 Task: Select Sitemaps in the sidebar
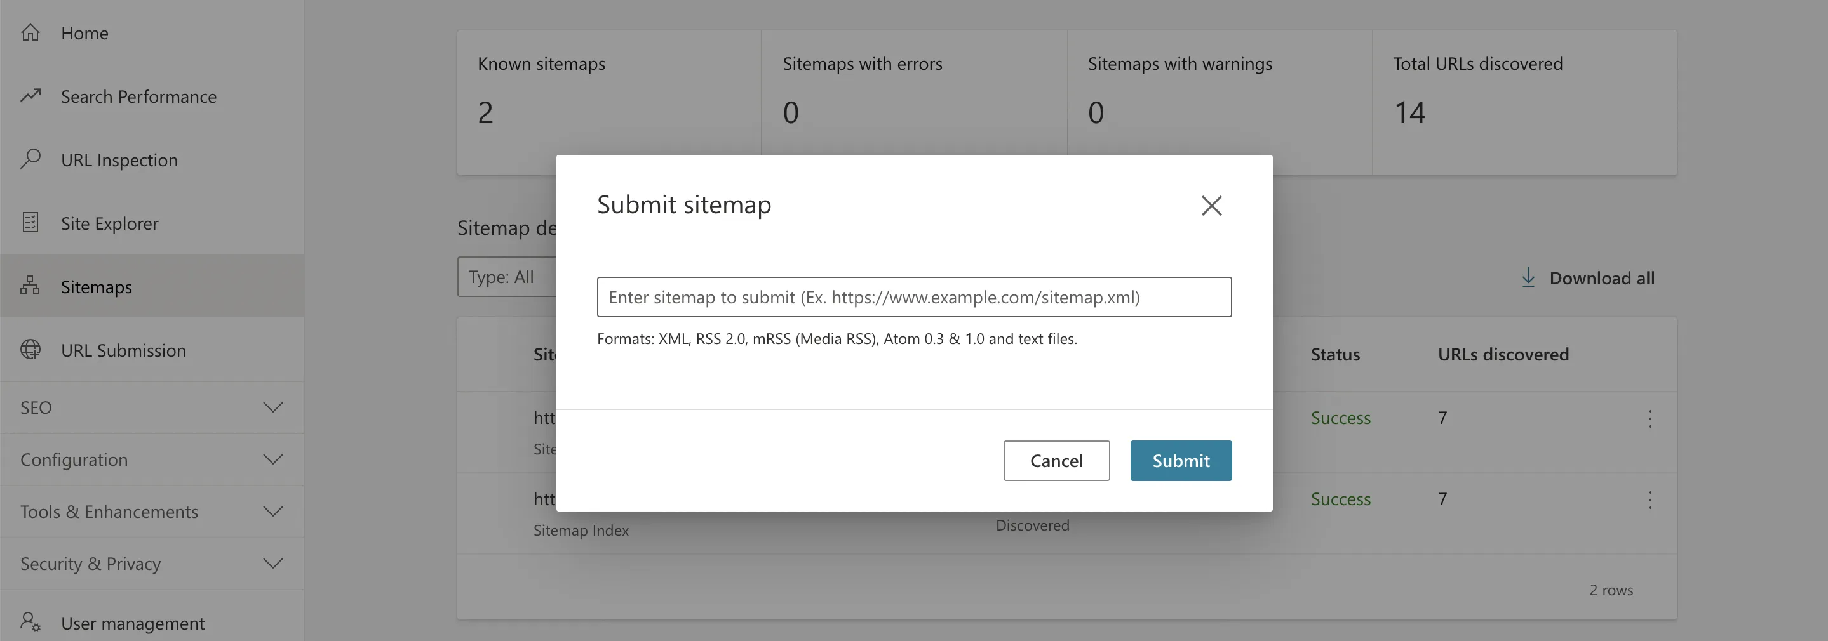pyautogui.click(x=152, y=286)
